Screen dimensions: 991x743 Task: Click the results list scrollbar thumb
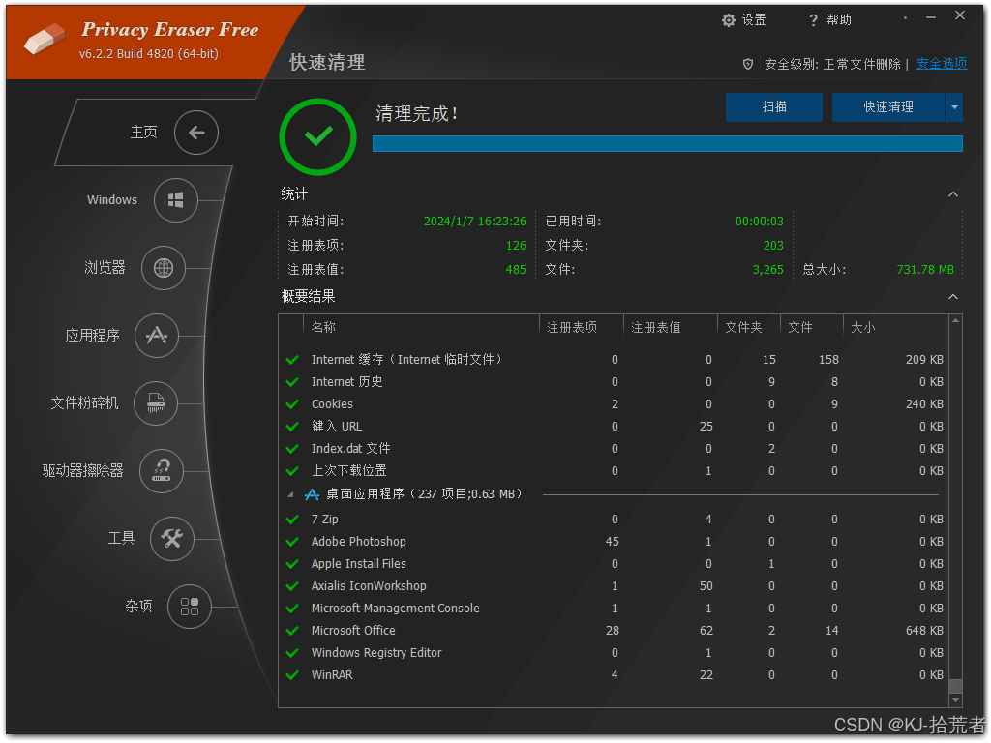coord(955,686)
